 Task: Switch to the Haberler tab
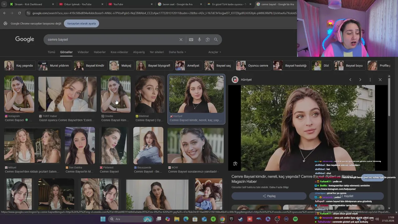pyautogui.click(x=100, y=52)
